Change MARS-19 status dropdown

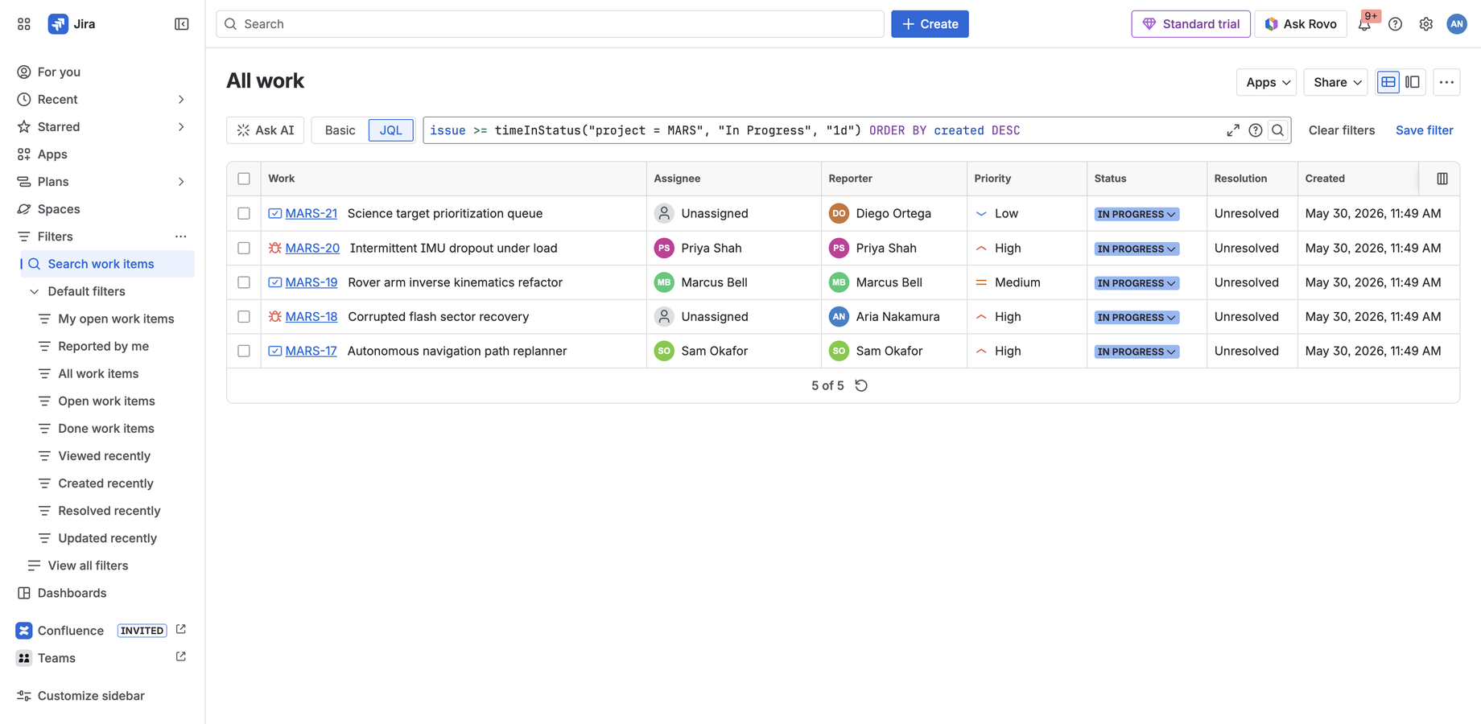tap(1137, 283)
